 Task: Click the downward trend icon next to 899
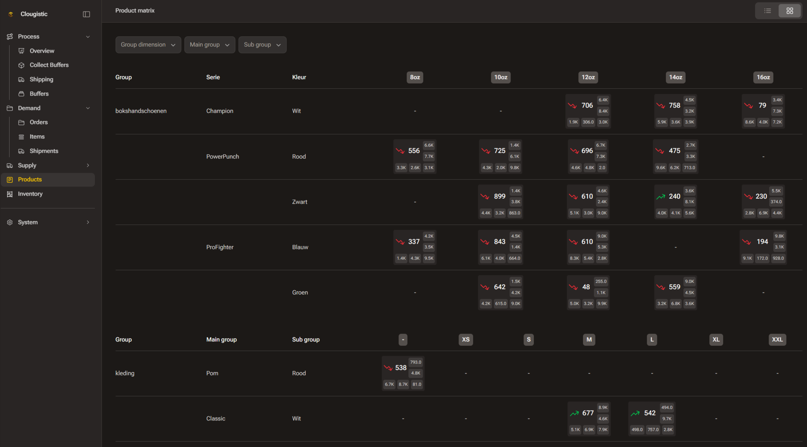pyautogui.click(x=485, y=197)
